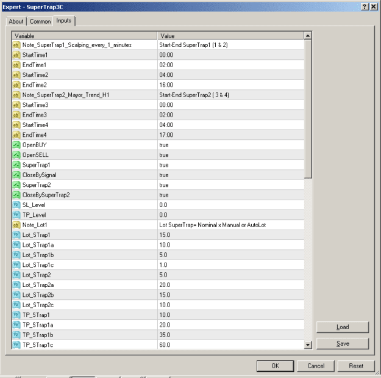The width and height of the screenshot is (381, 378).
Task: Click the boolean icon beside CloseBySignal
Action: coord(16,175)
